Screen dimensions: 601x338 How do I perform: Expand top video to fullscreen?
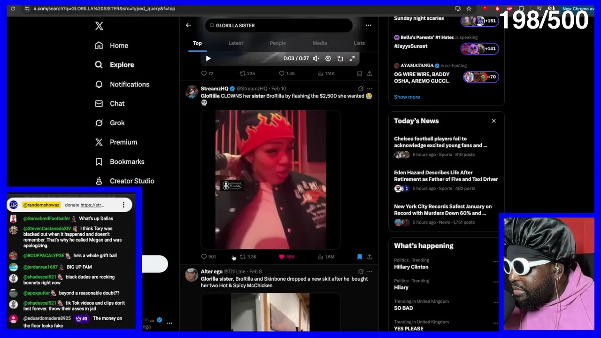tap(352, 59)
